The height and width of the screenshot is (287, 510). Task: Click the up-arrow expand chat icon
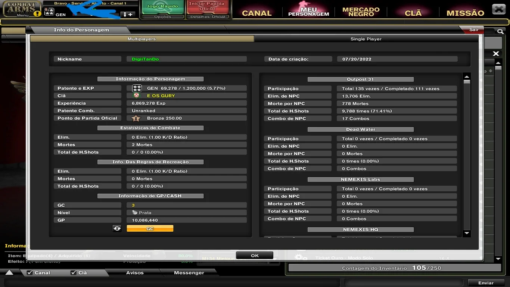9,273
